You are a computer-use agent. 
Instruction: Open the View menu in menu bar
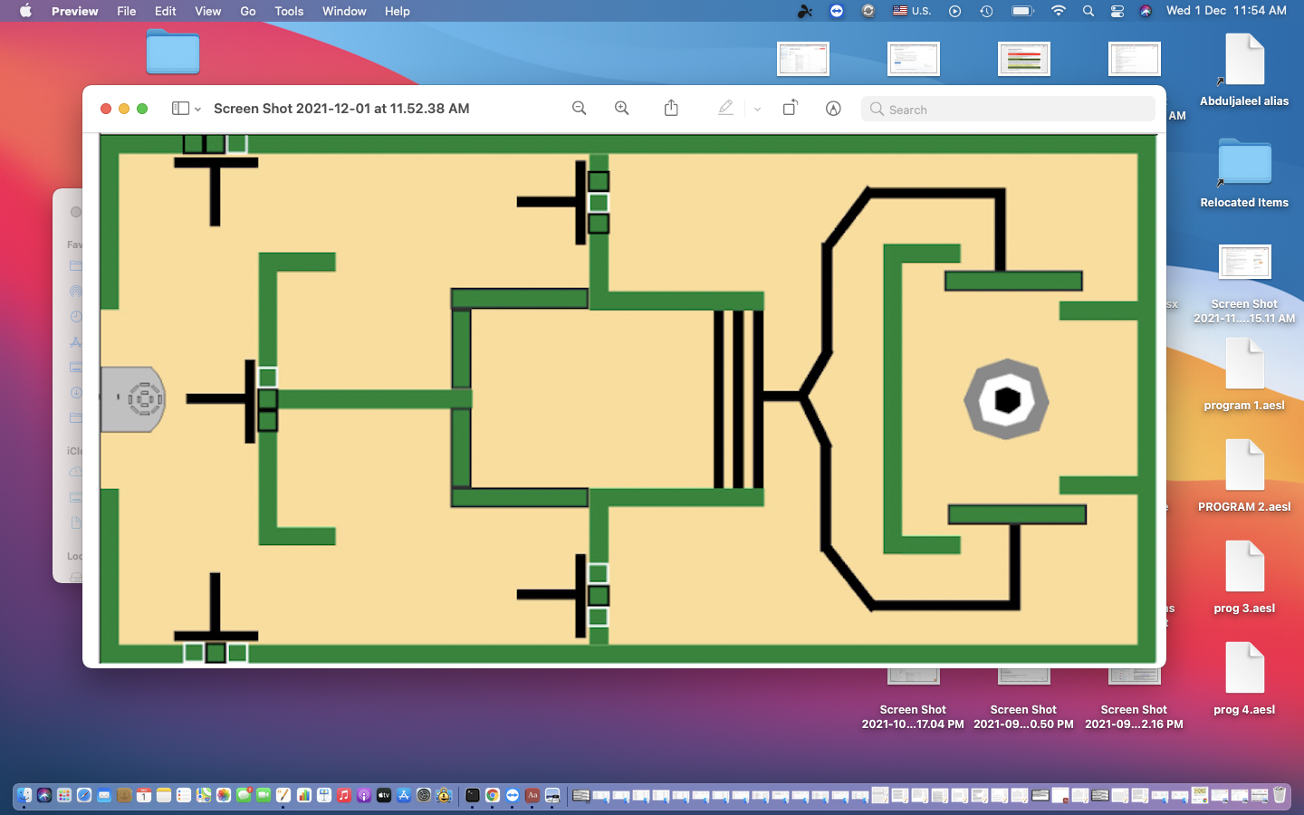(x=207, y=11)
